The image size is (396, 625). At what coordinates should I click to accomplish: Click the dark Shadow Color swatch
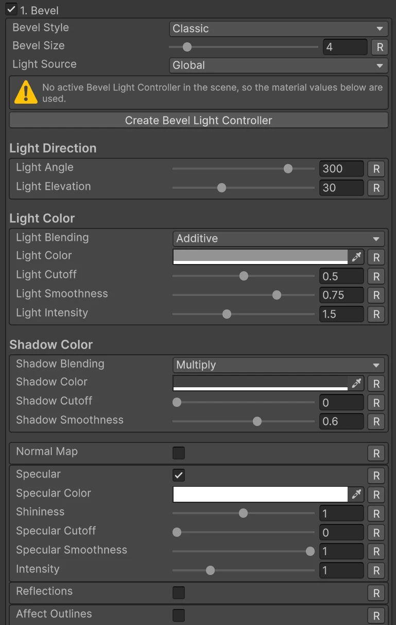261,383
